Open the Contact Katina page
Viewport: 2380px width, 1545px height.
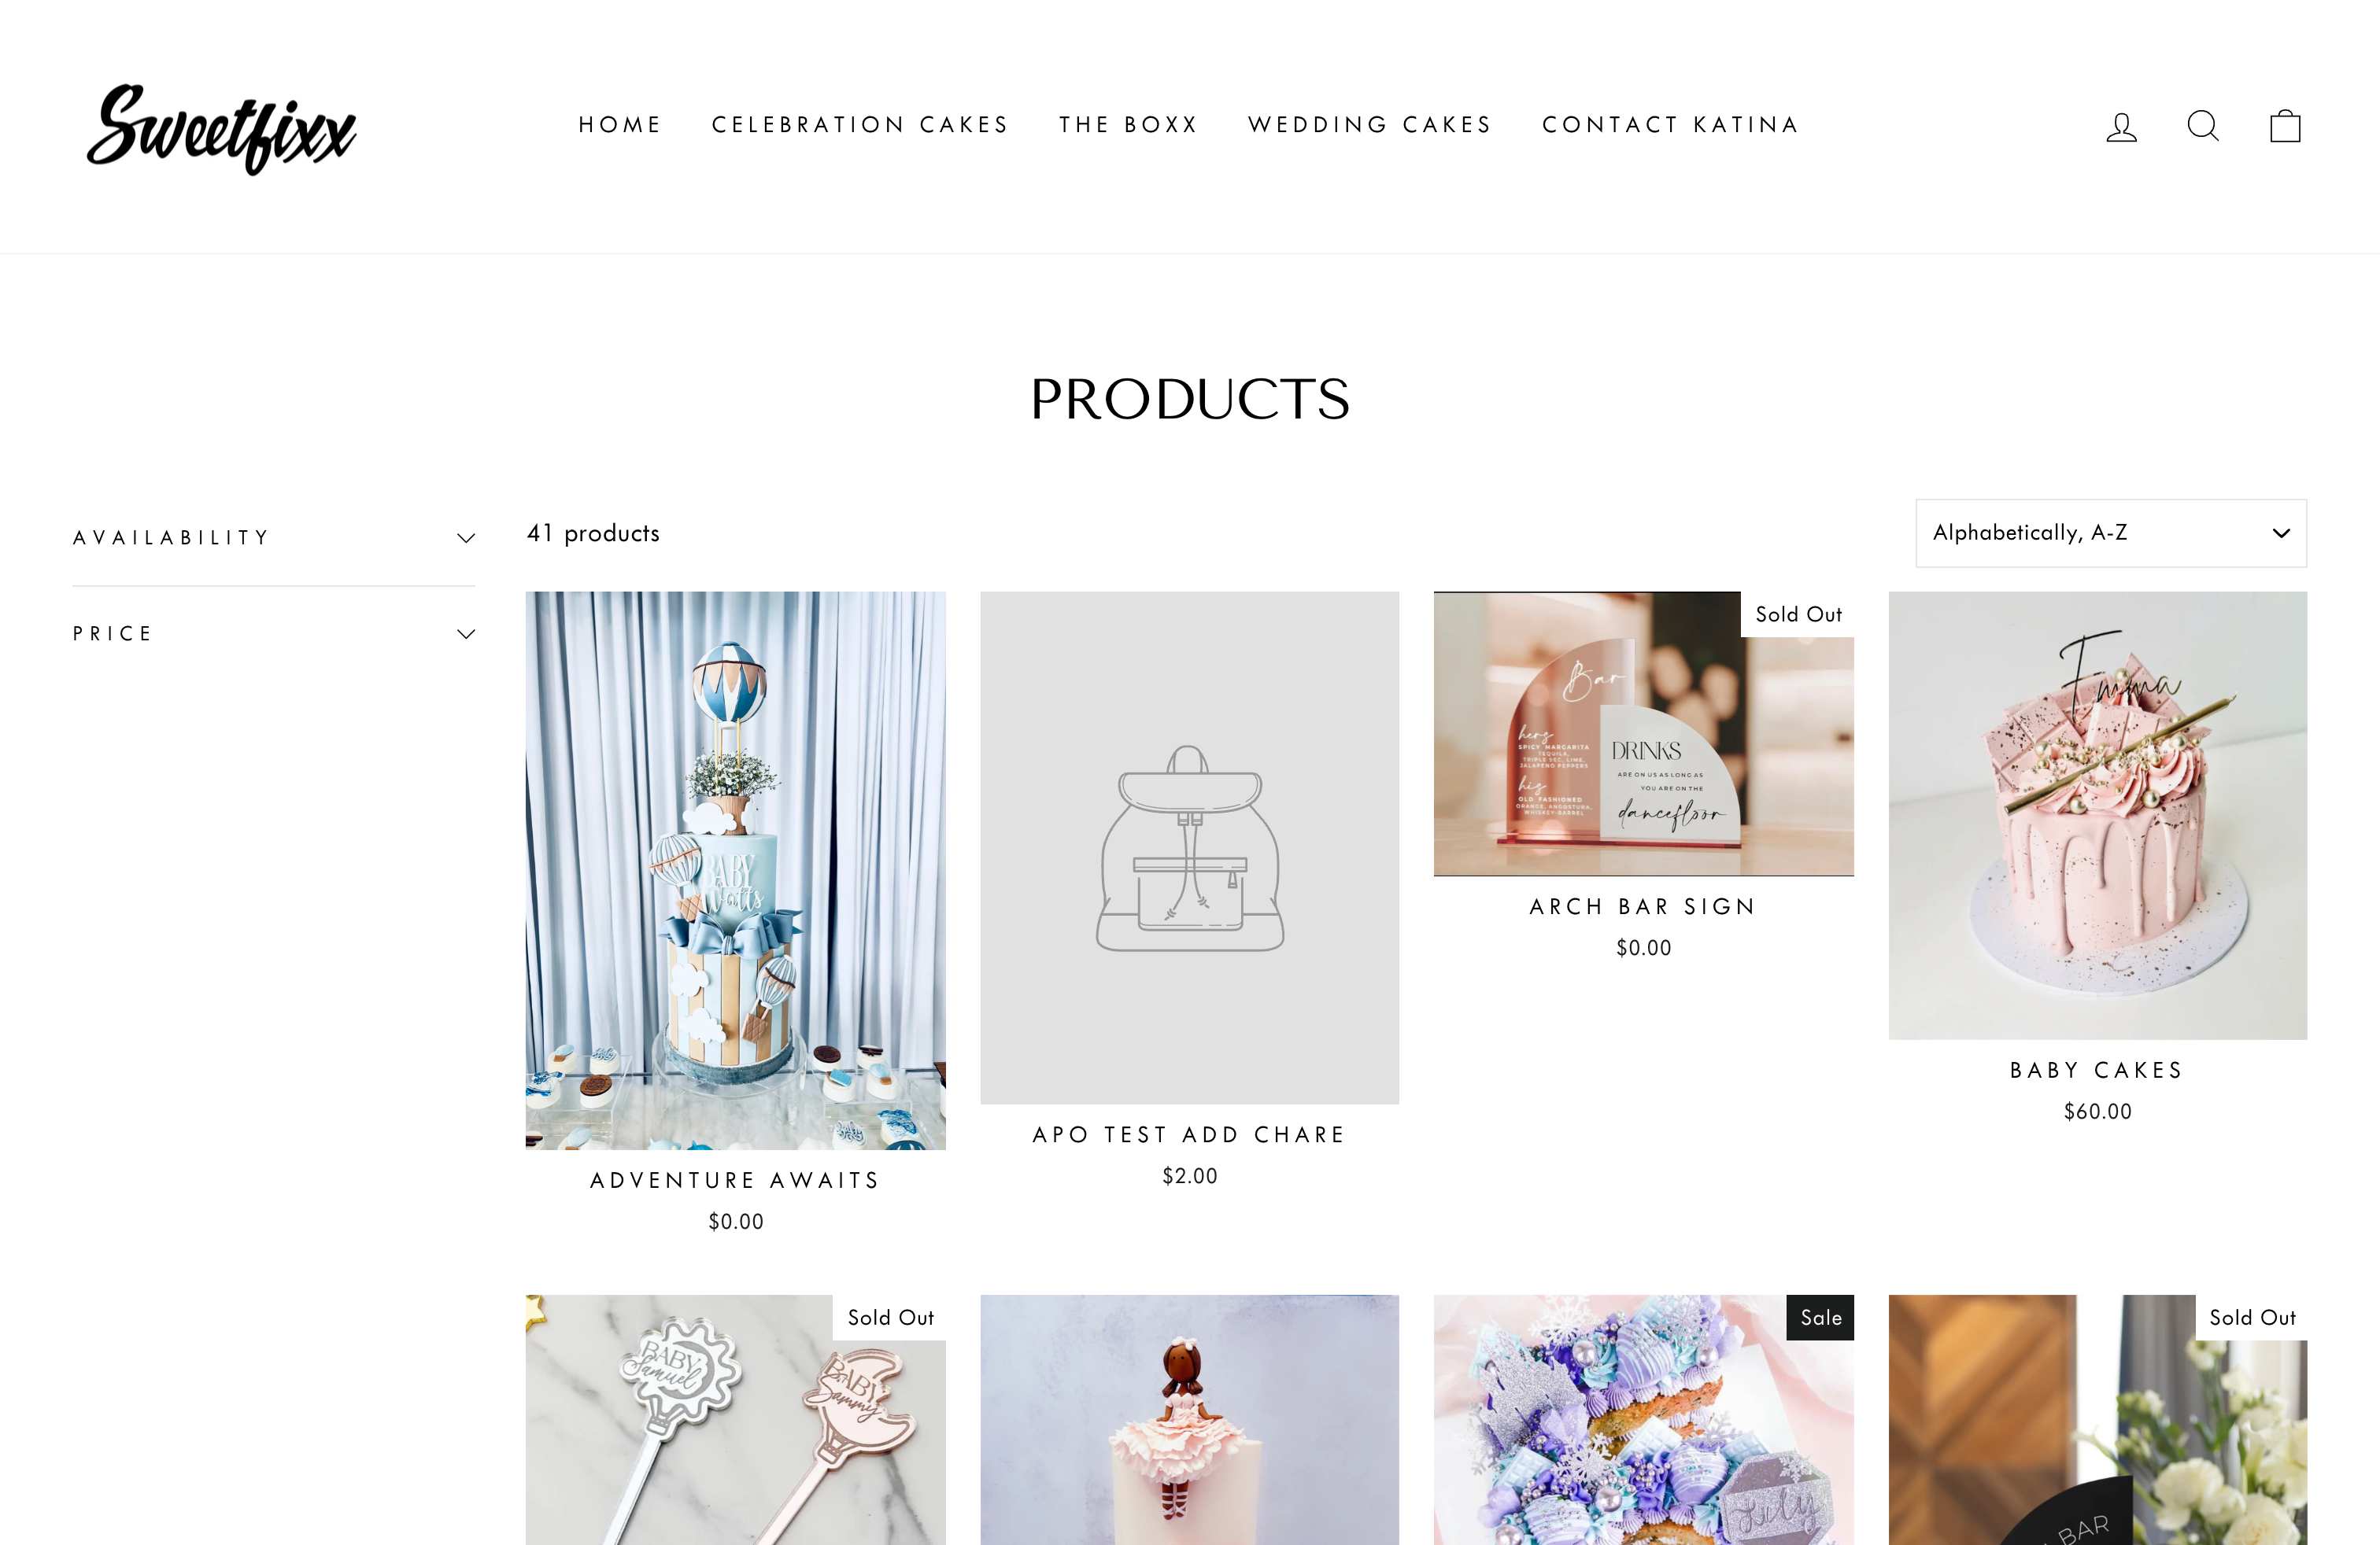pos(1671,125)
